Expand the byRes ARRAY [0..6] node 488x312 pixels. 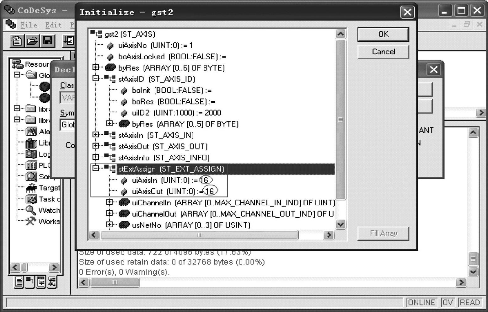96,67
